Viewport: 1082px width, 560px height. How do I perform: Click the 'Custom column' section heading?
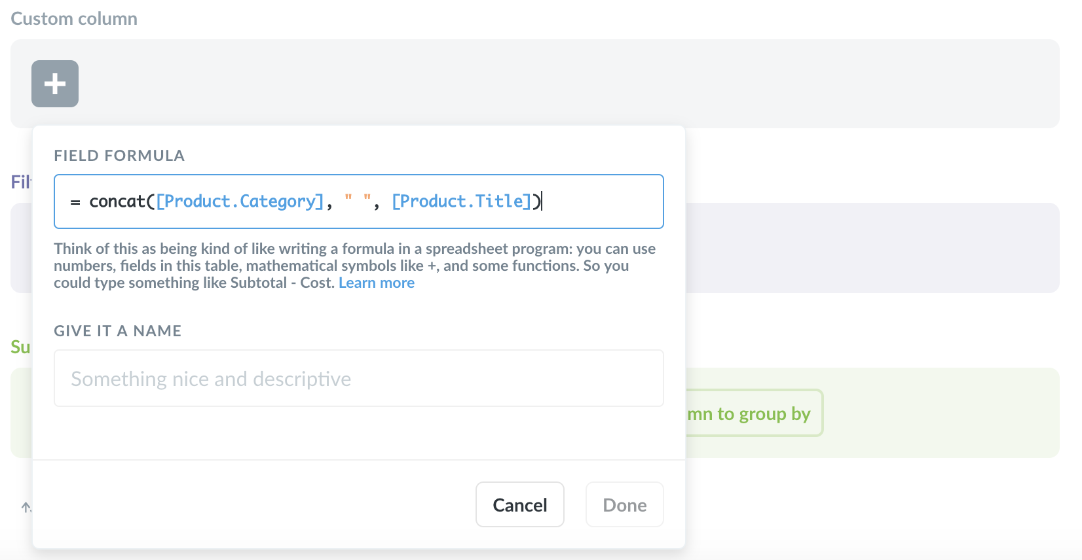(74, 18)
